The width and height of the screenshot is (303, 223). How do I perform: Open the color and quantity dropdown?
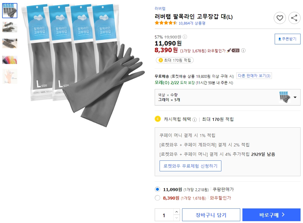pyautogui.click(x=294, y=97)
